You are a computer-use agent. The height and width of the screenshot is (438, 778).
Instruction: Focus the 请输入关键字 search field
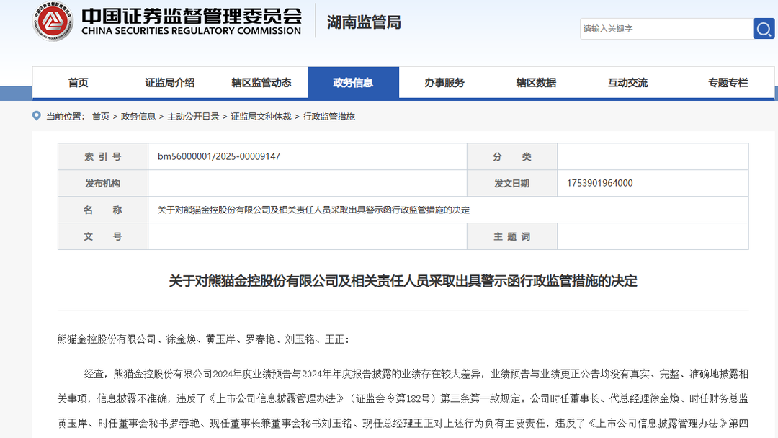[x=666, y=29]
